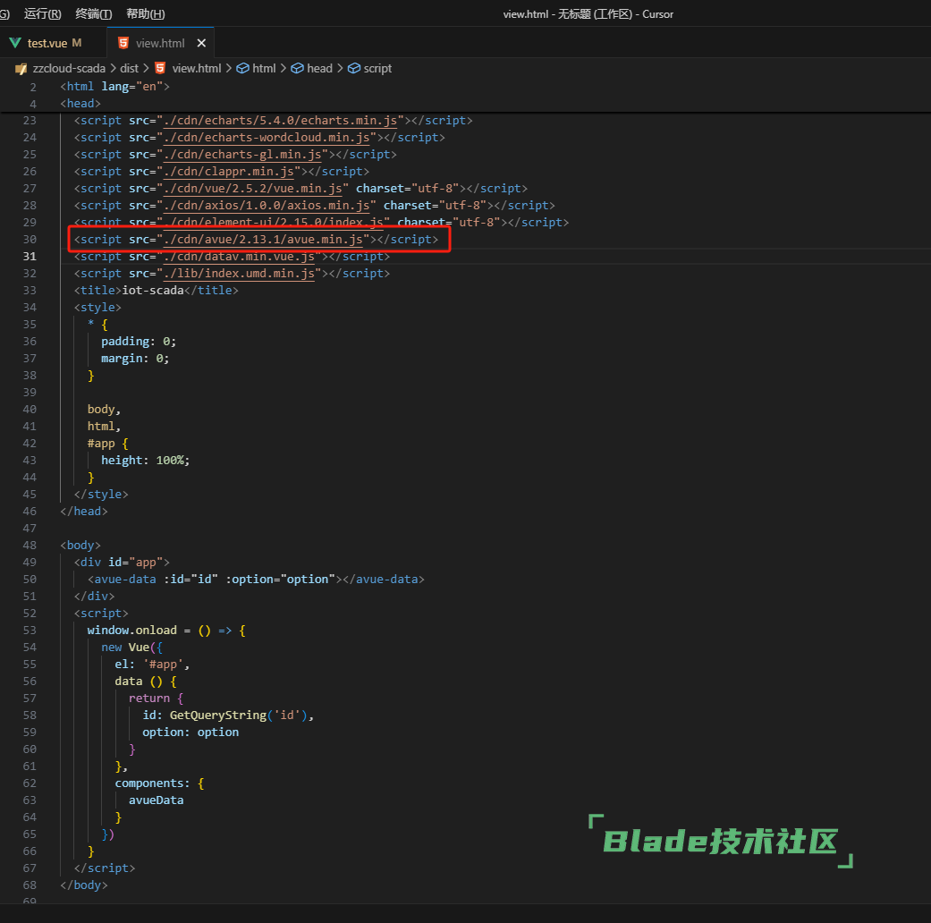Click the iot-scada title text
The height and width of the screenshot is (923, 931).
point(153,291)
